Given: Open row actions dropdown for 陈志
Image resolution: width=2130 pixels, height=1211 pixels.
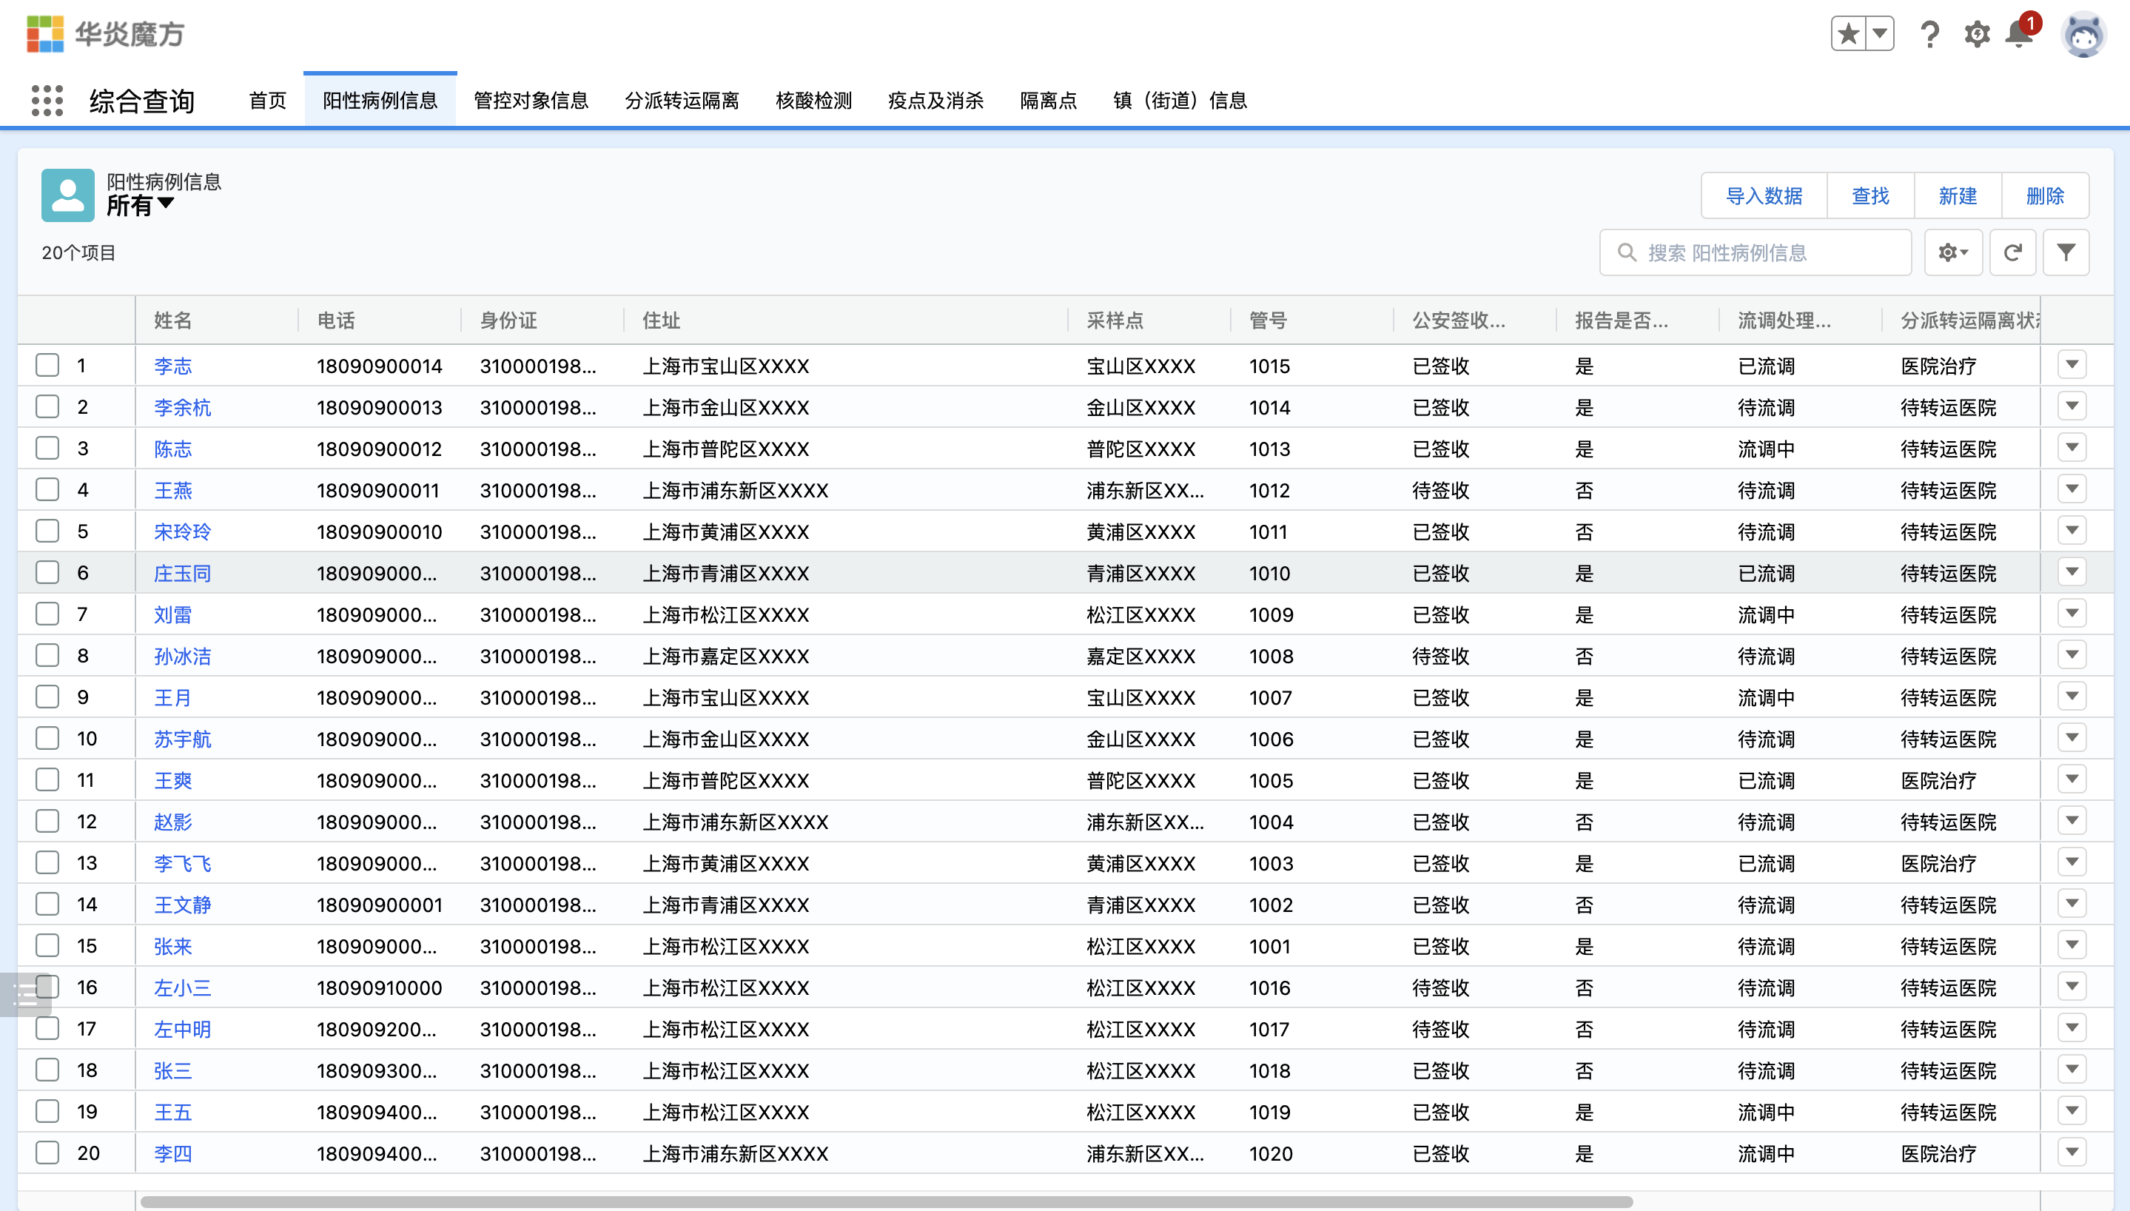Looking at the screenshot, I should tap(2072, 448).
